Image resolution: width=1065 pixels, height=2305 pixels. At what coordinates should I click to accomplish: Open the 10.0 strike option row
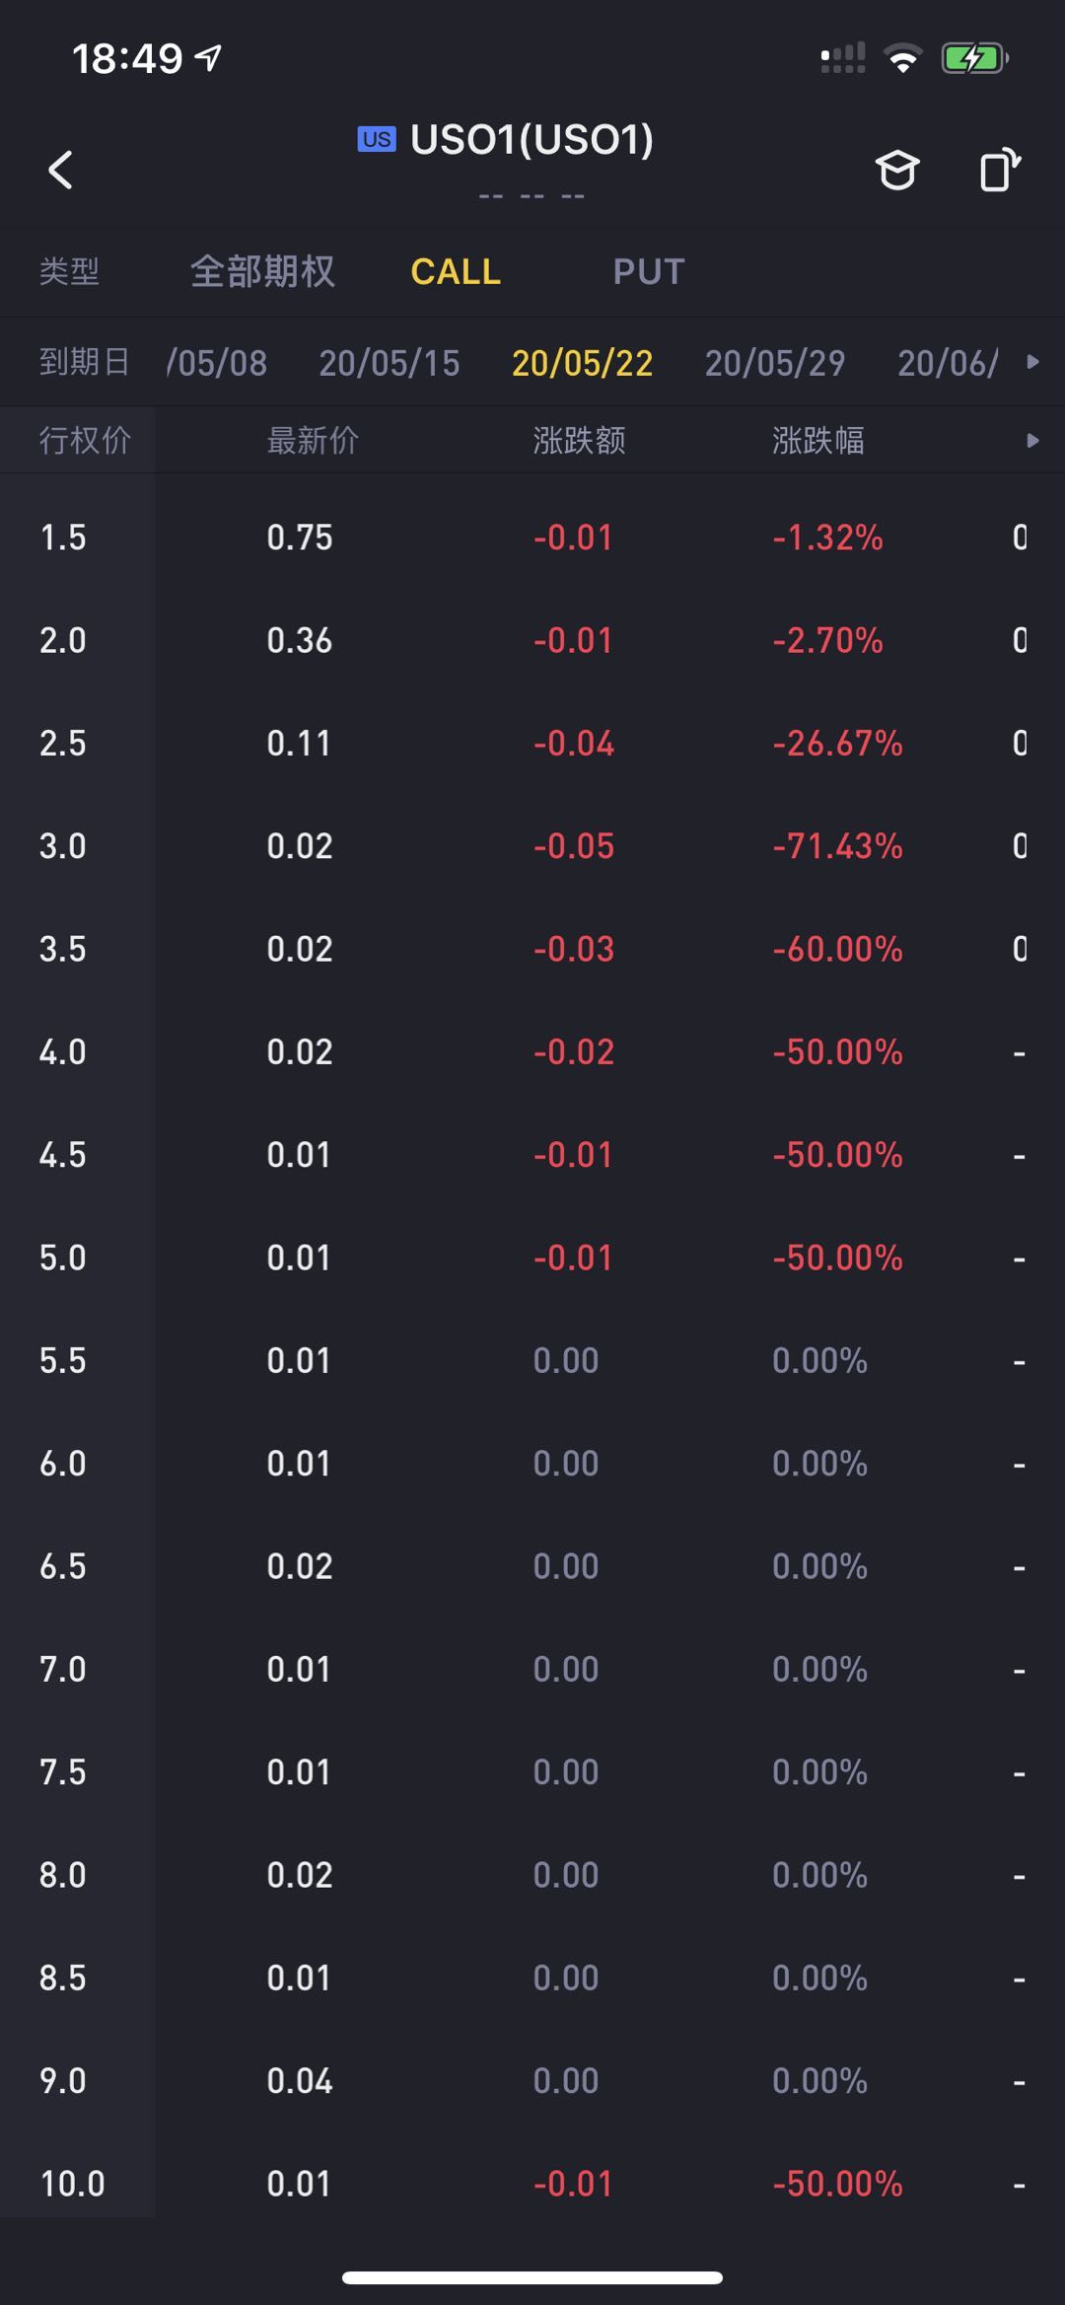click(x=532, y=2184)
